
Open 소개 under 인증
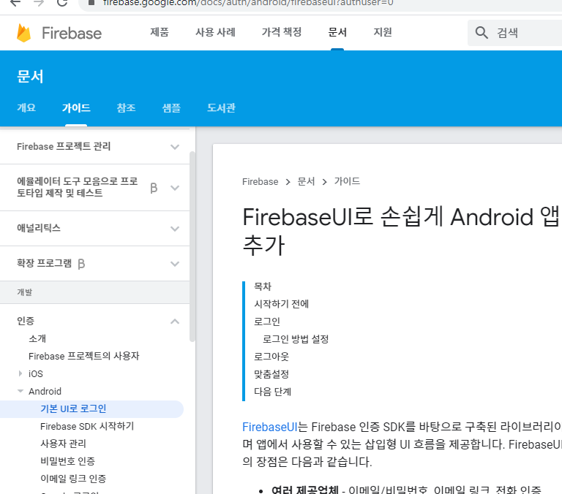tap(37, 338)
